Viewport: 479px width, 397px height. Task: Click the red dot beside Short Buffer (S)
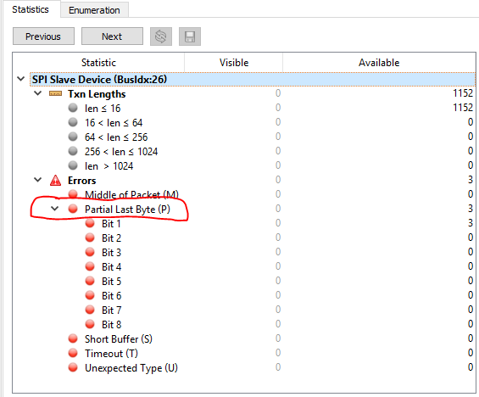[x=73, y=338]
